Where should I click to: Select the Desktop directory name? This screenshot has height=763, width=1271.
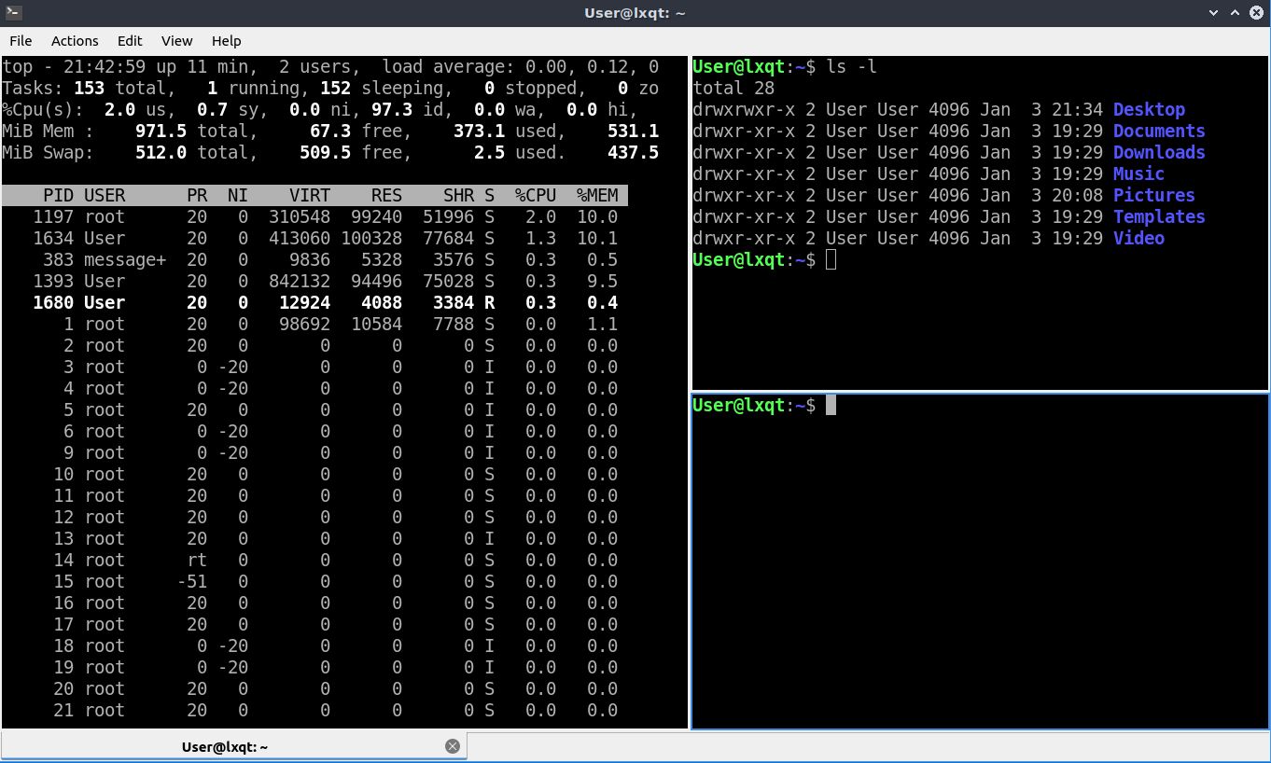click(x=1149, y=109)
